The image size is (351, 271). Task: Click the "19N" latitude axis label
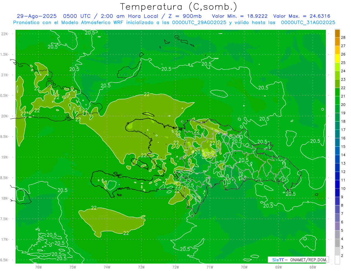click(4, 157)
